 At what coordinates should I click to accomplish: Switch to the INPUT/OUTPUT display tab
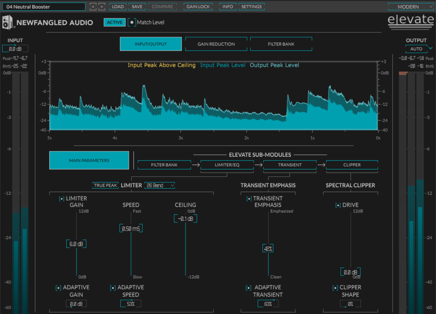point(151,44)
